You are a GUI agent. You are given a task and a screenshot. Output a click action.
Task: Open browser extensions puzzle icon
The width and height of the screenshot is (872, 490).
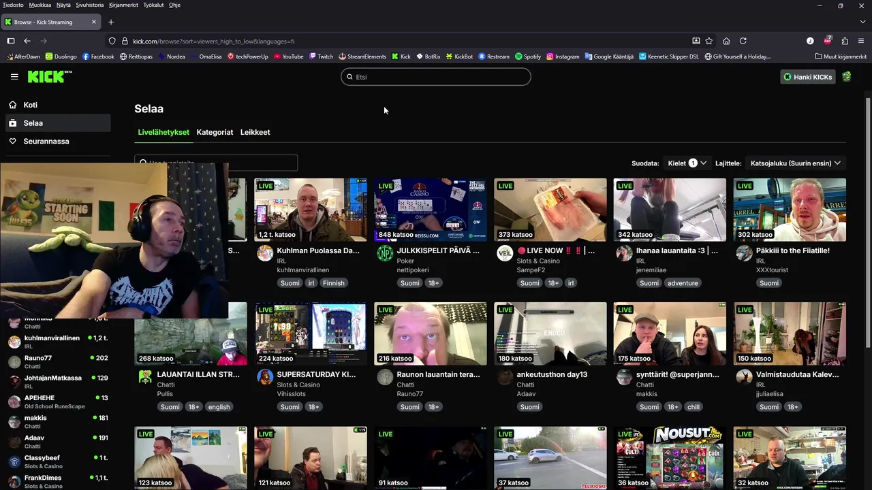845,41
